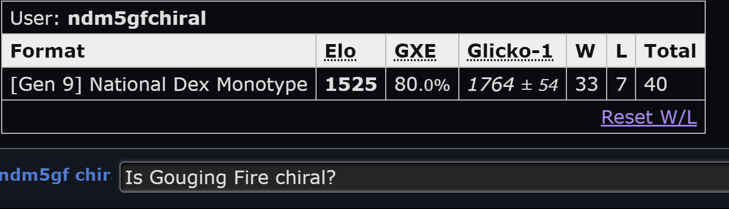This screenshot has width=729, height=209.
Task: Click the Glicko rating number 1764
Action: click(491, 85)
